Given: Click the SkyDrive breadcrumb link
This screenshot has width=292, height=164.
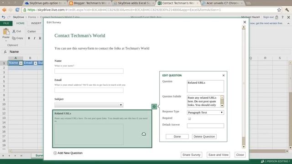Looking at the screenshot, I should (x=18, y=17).
